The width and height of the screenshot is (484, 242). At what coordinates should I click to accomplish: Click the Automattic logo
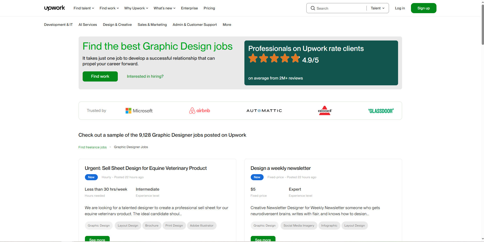[x=264, y=110]
